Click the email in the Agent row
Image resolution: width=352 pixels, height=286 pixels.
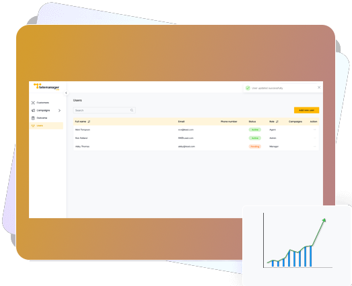click(x=186, y=130)
